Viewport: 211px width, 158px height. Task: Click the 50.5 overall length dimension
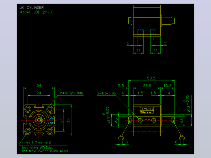click(151, 78)
